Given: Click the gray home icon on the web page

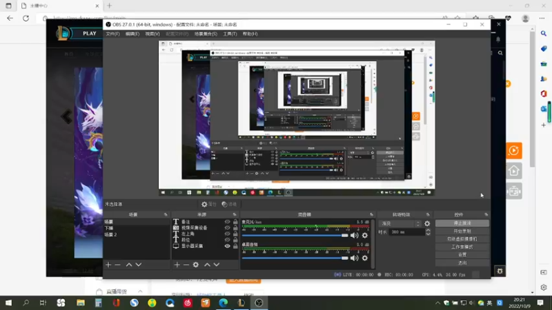Looking at the screenshot, I should (x=514, y=171).
